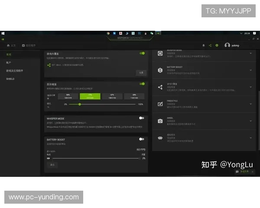Screen dimensions: 260x208
Task: Click the sharpening slider track
Action: pyautogui.click(x=104, y=104)
